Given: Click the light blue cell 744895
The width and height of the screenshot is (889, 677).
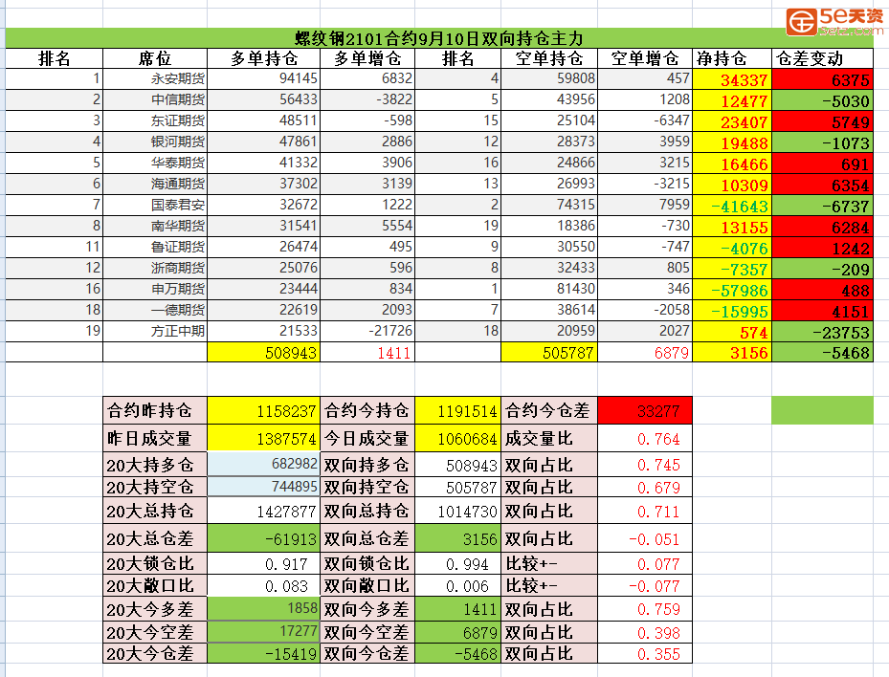Looking at the screenshot, I should [264, 487].
